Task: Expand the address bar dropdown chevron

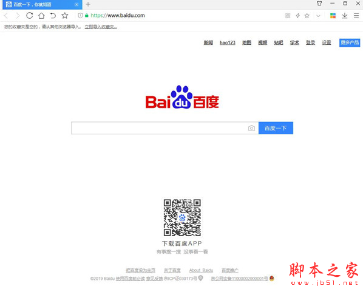Action: (318, 16)
